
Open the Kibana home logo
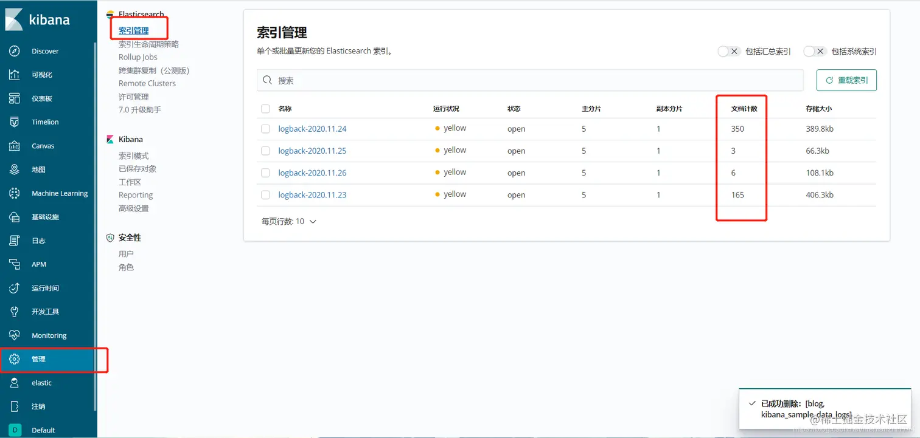click(37, 19)
